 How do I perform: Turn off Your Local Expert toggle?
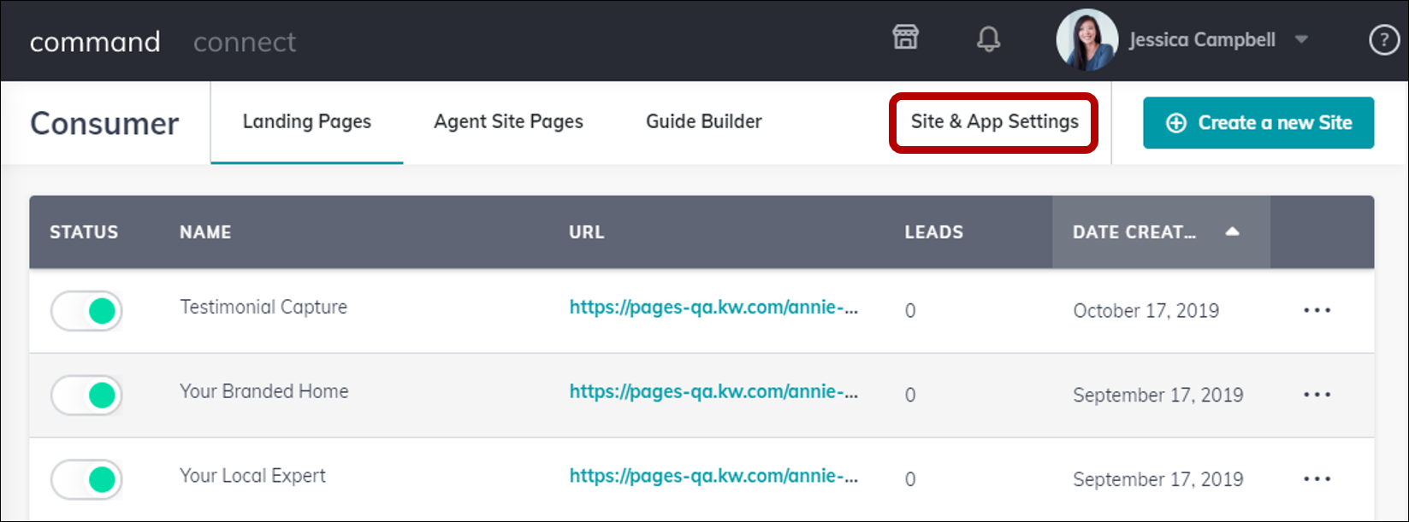coord(87,480)
